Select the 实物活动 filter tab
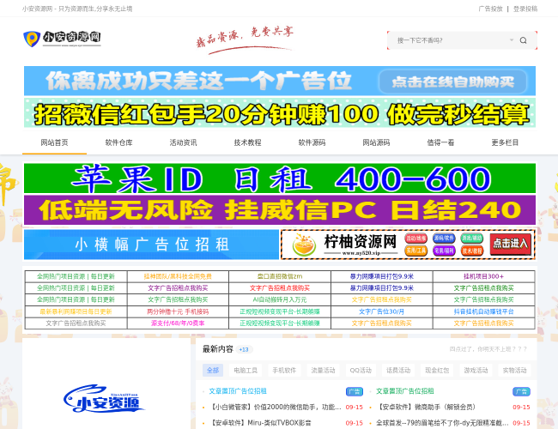The height and width of the screenshot is (429, 558). coord(514,371)
